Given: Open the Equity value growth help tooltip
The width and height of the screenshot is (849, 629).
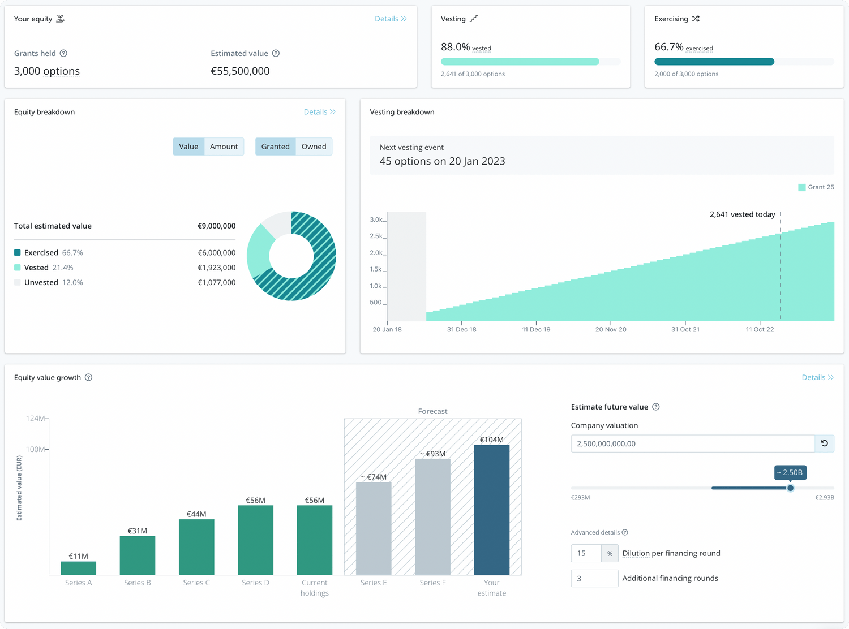Looking at the screenshot, I should 88,377.
